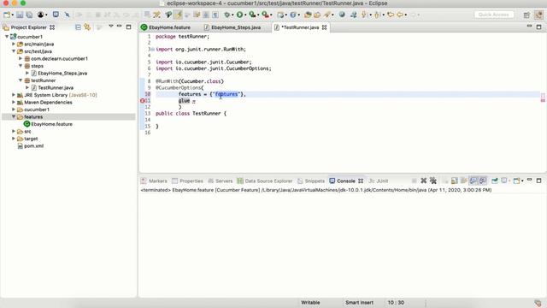The width and height of the screenshot is (547, 308).
Task: Click the Save All toolbar icon
Action: tap(29, 15)
